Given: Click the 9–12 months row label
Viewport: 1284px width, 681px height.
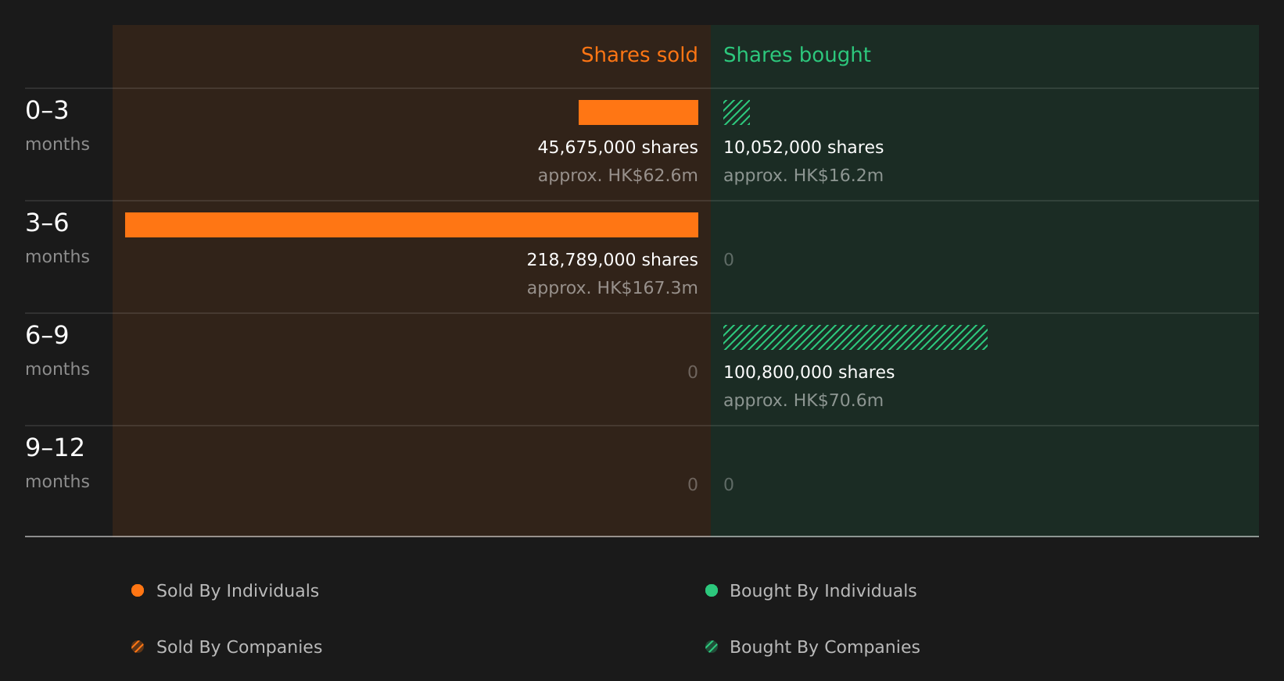Looking at the screenshot, I should point(57,463).
